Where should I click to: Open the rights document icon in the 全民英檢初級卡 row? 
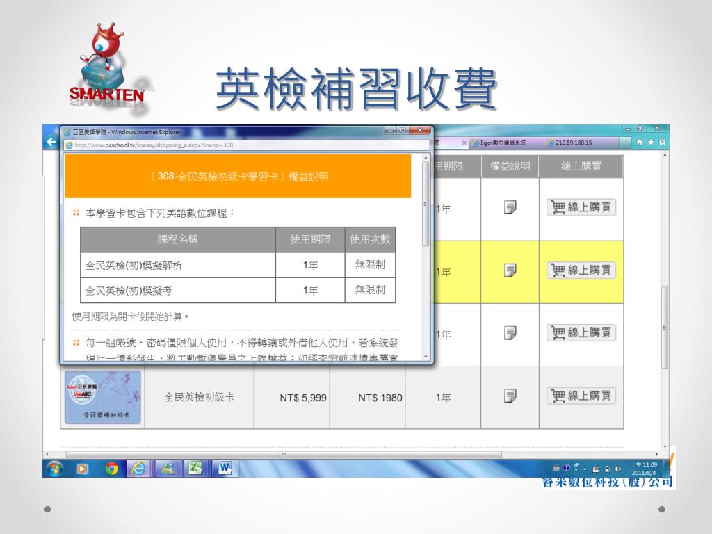[x=510, y=396]
